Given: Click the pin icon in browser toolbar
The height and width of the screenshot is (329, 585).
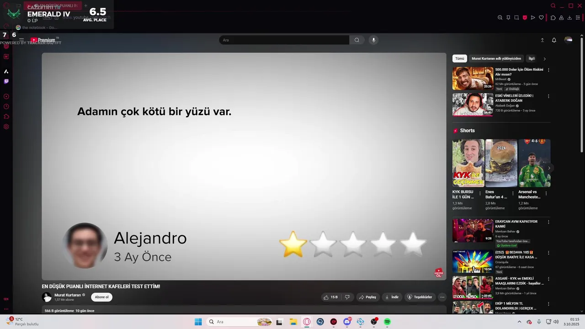Looking at the screenshot, I should (x=508, y=18).
